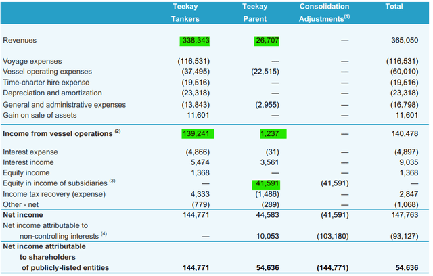Click the Gain on sale of assets label
This screenshot has width=433, height=276.
[x=40, y=115]
